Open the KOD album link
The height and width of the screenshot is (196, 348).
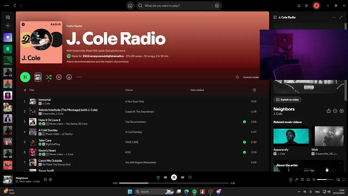click(128, 152)
